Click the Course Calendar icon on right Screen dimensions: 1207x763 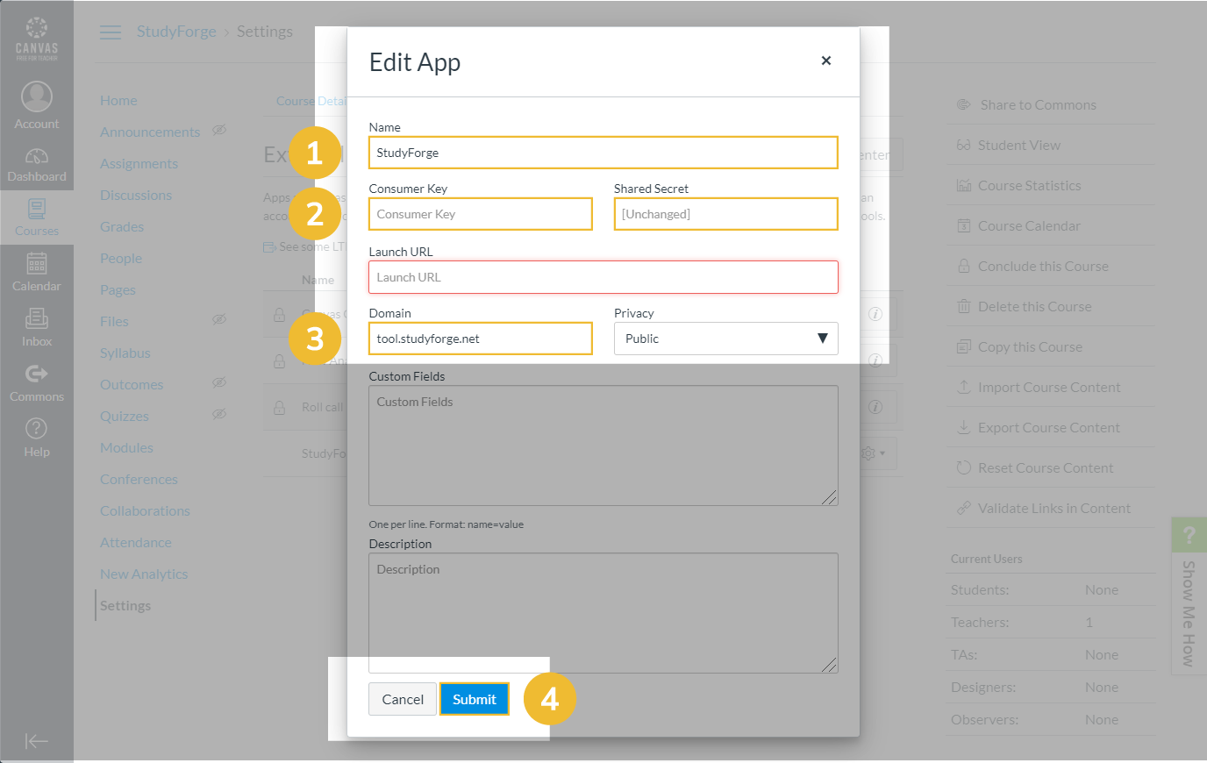pyautogui.click(x=963, y=225)
